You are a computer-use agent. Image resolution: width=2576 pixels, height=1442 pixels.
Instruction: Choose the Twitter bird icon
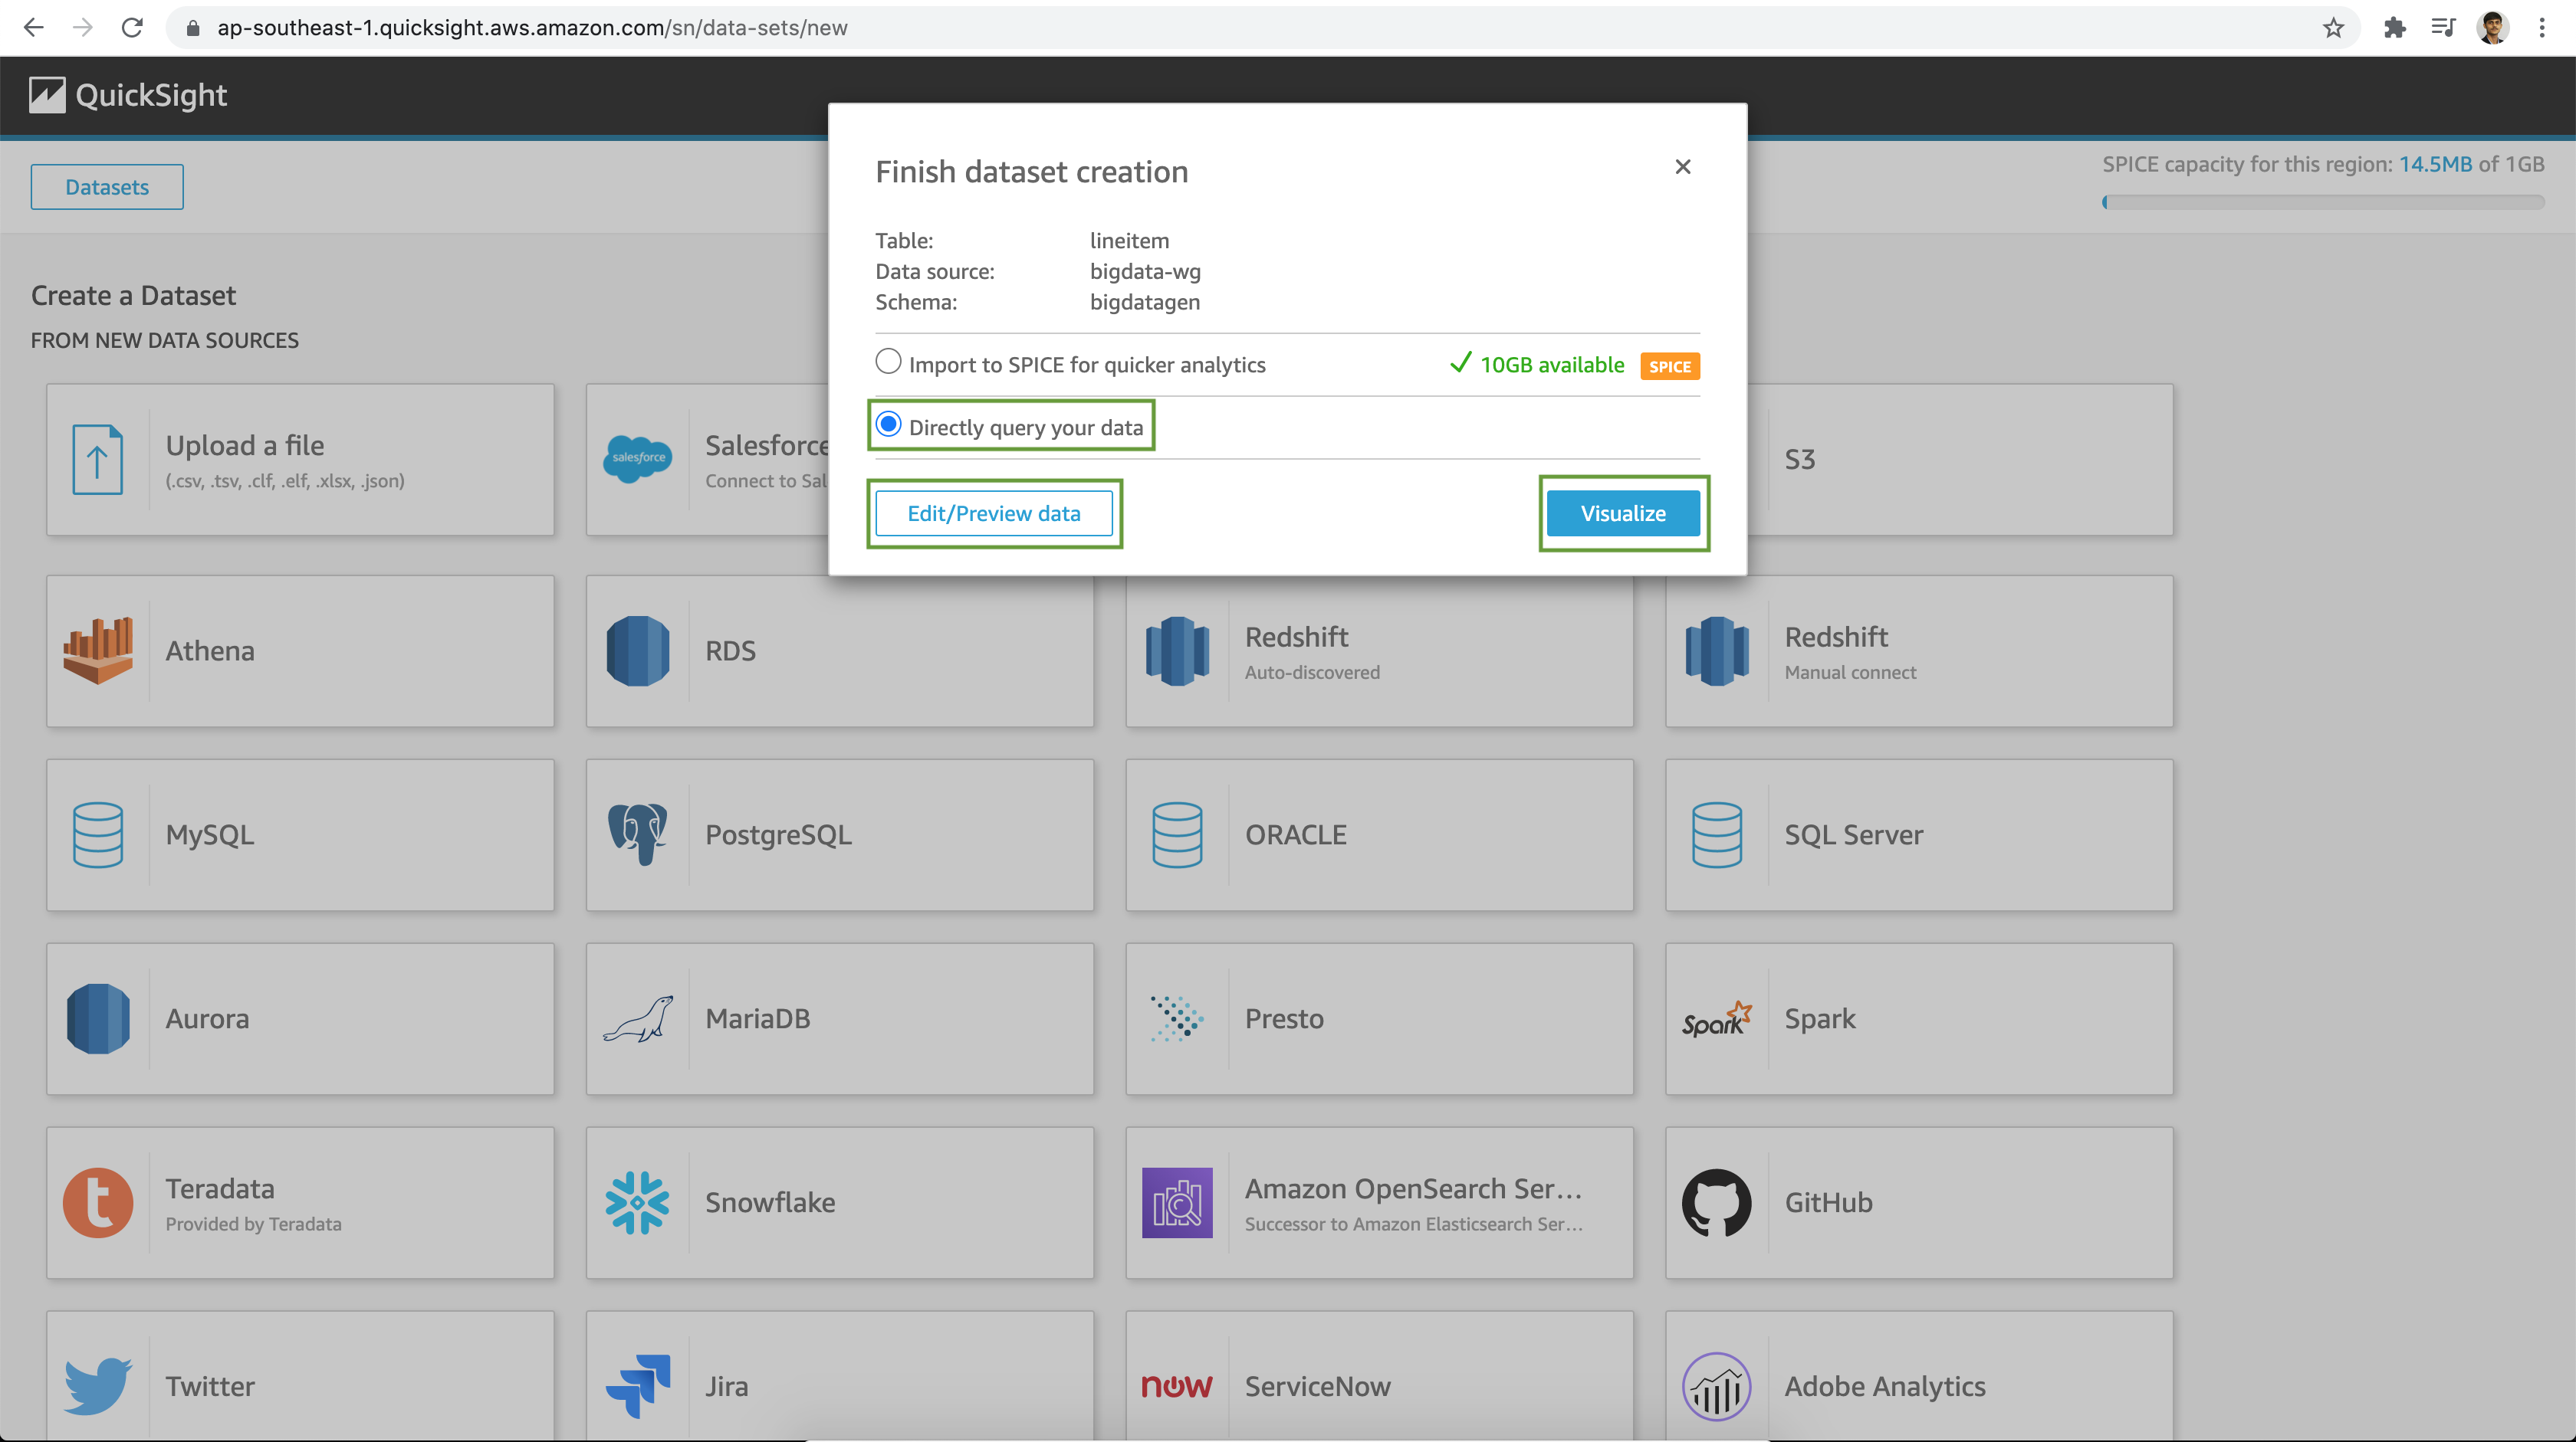[98, 1386]
